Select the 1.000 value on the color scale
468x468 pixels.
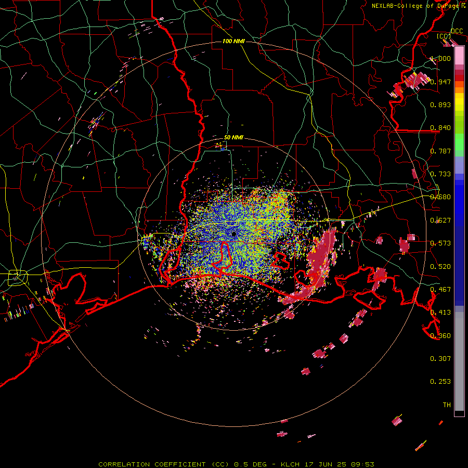[x=440, y=58]
